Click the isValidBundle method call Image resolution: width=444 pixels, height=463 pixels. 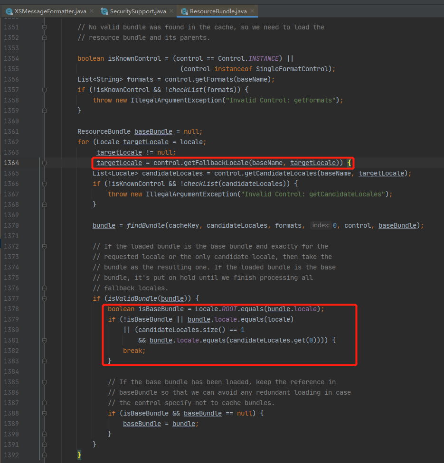132,298
